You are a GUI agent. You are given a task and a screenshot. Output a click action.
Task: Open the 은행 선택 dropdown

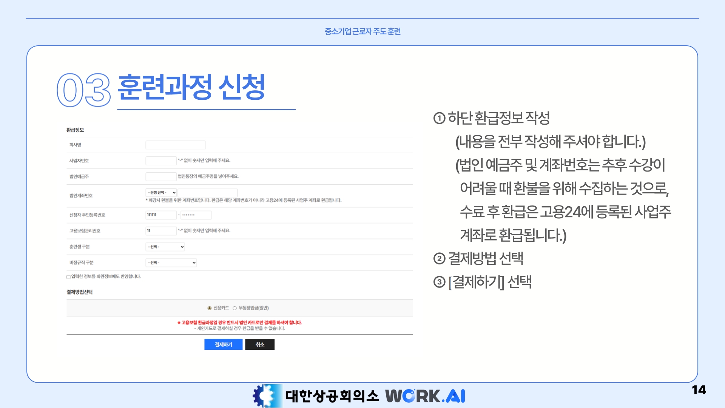[161, 193]
